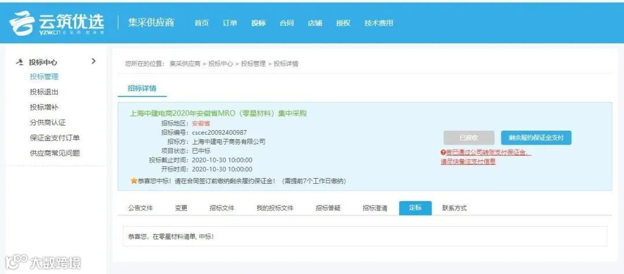Open 订单 in top navigation
The image size is (624, 274).
pos(229,23)
